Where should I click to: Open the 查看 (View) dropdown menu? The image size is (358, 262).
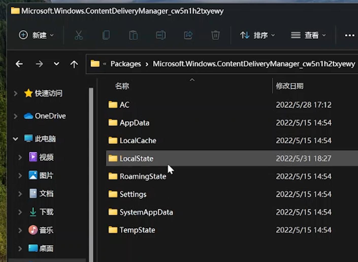tap(308, 35)
